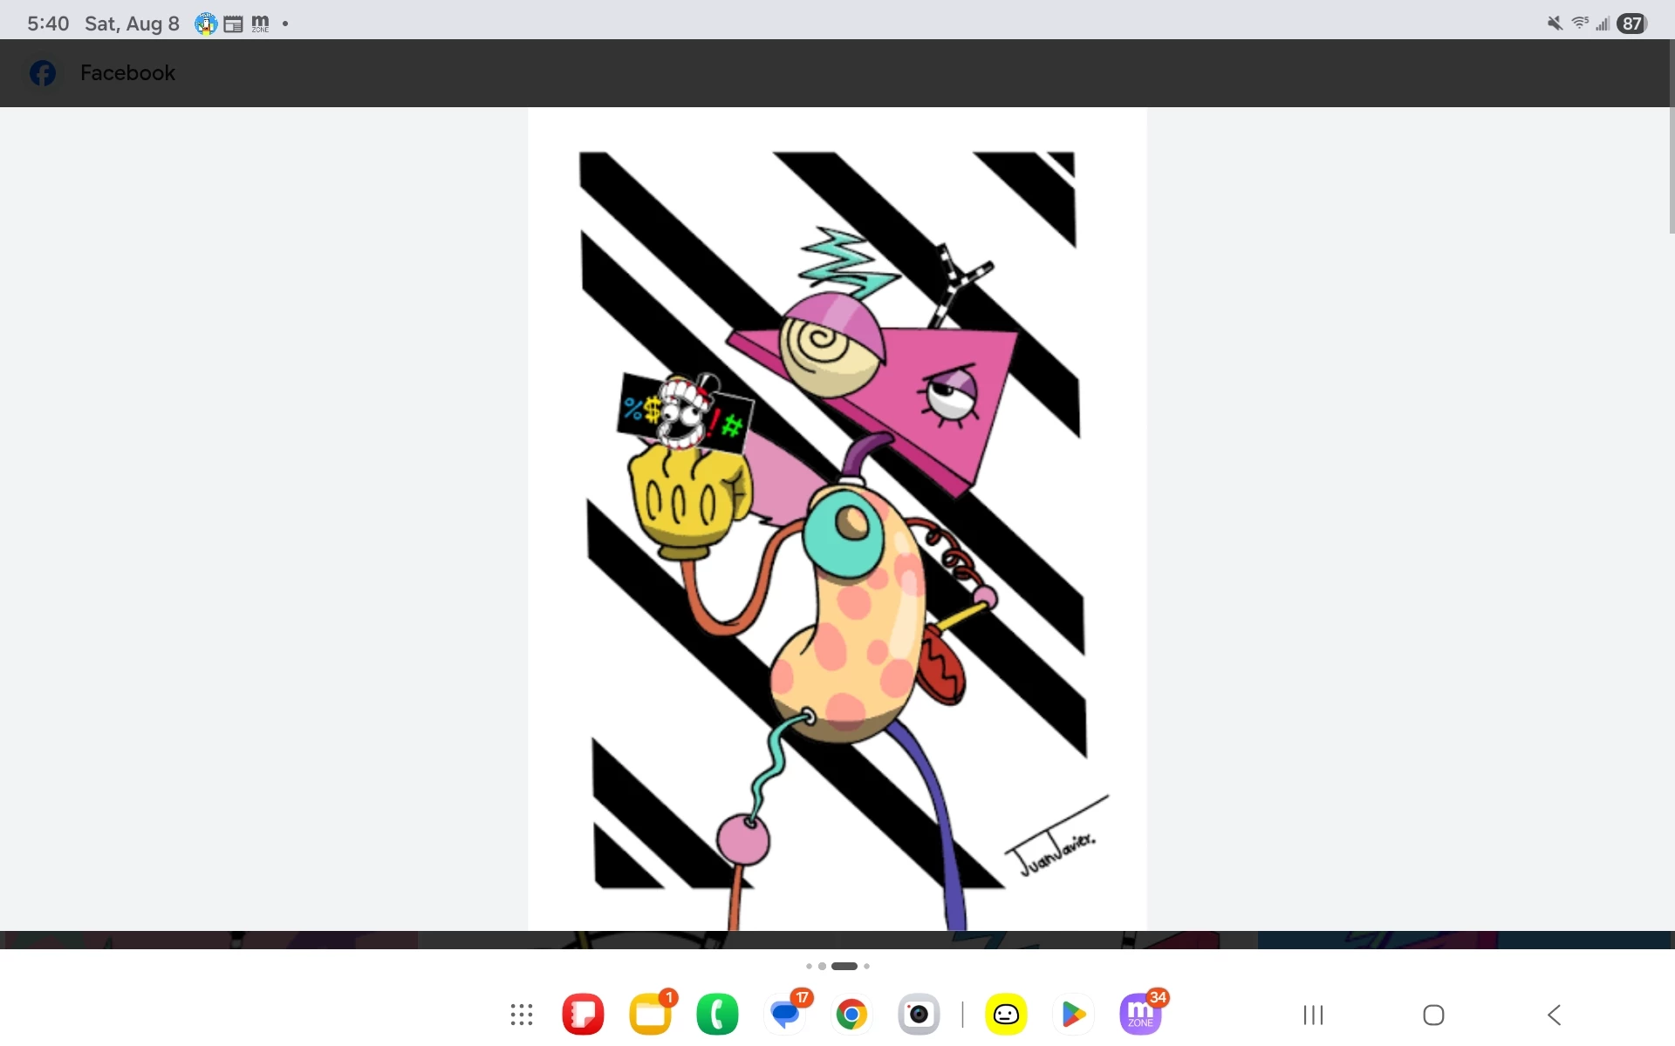Launch the red Samsung Notes app
This screenshot has height=1046, width=1675.
pyautogui.click(x=584, y=1015)
